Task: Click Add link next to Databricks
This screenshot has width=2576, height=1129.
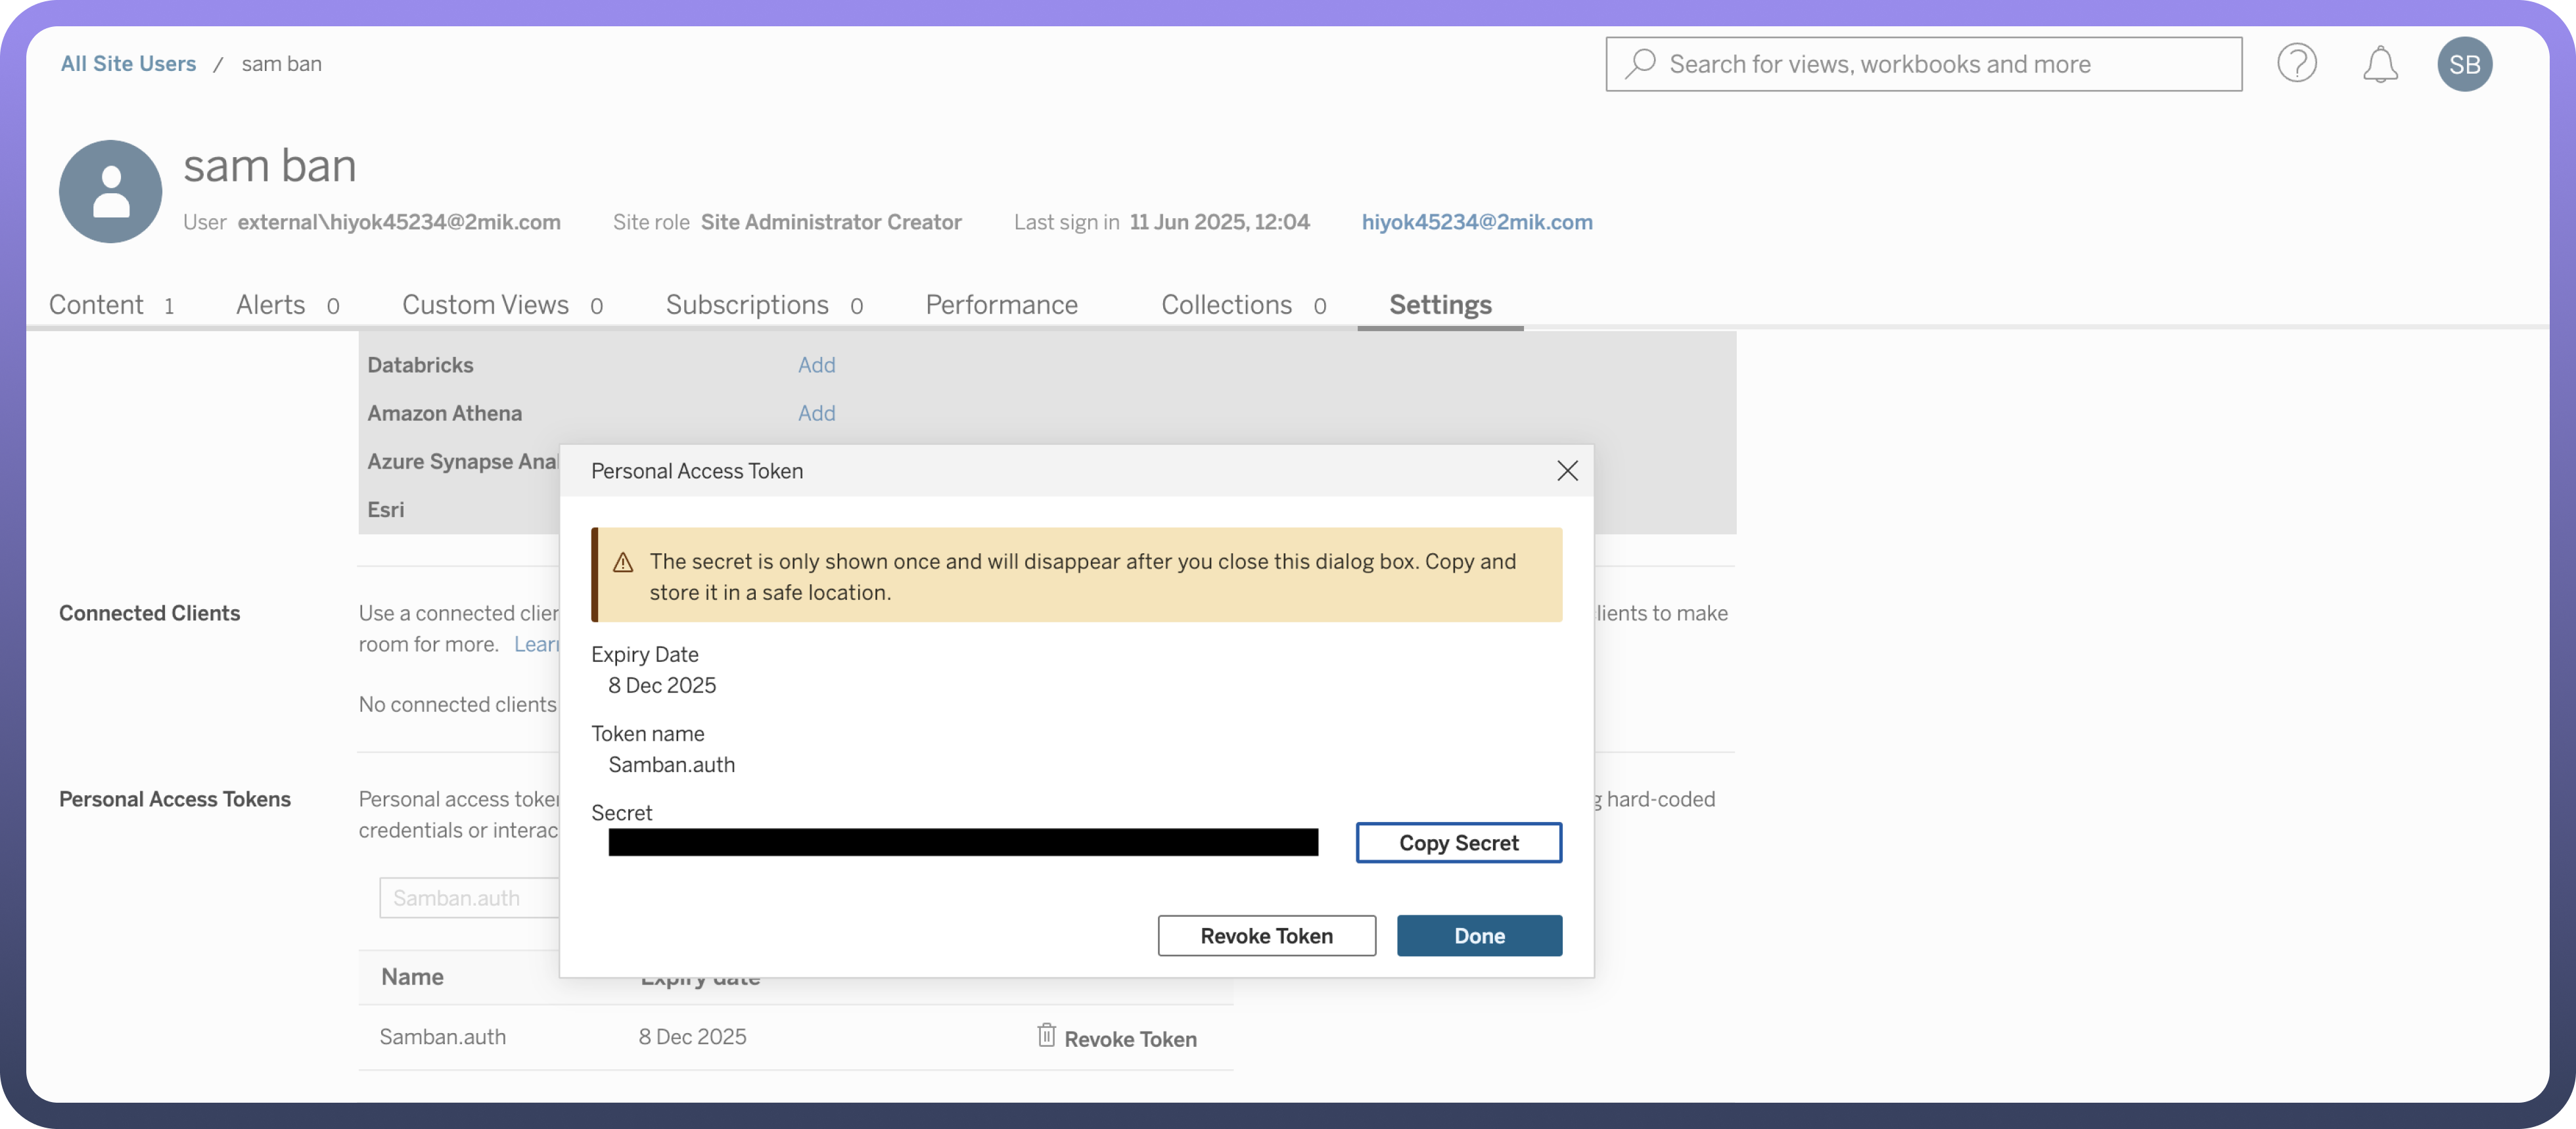Action: coord(816,365)
